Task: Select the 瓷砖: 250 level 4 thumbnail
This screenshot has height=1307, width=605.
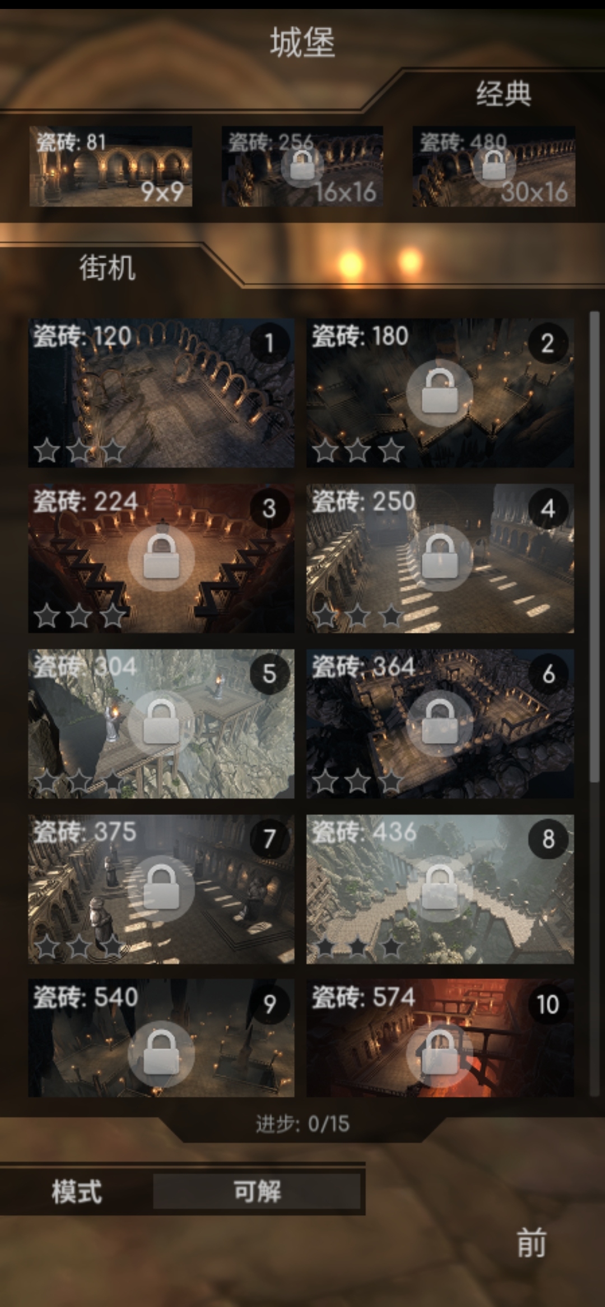Action: [440, 558]
